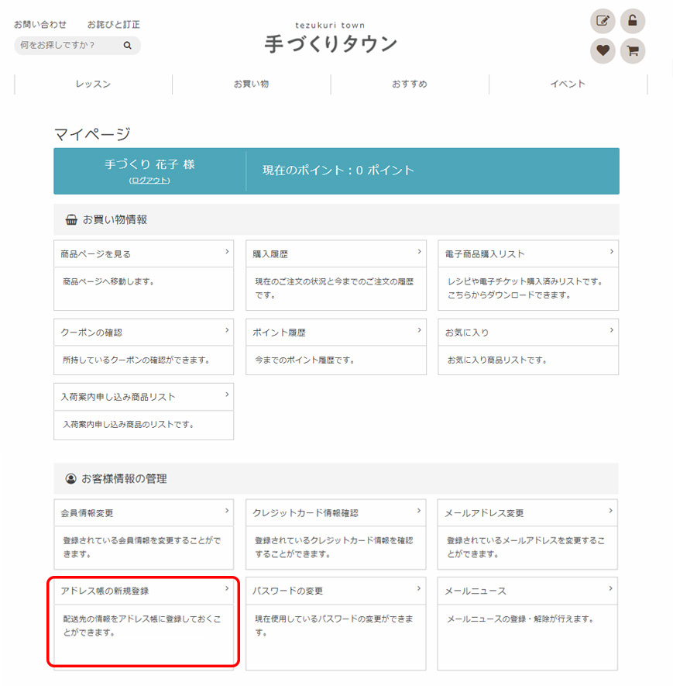Viewport: 673px width, 686px height.
Task: Click the unlock padlock icon
Action: click(x=633, y=21)
